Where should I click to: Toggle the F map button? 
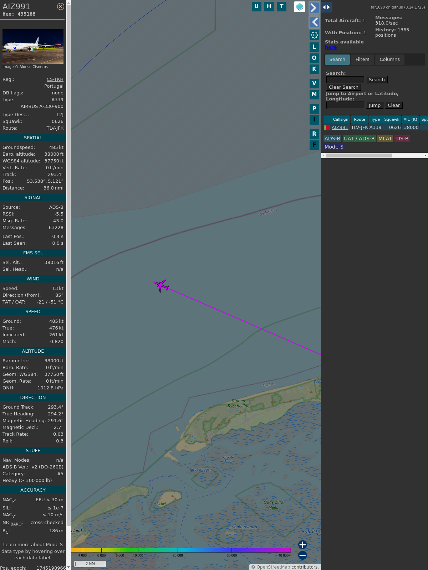coord(314,145)
